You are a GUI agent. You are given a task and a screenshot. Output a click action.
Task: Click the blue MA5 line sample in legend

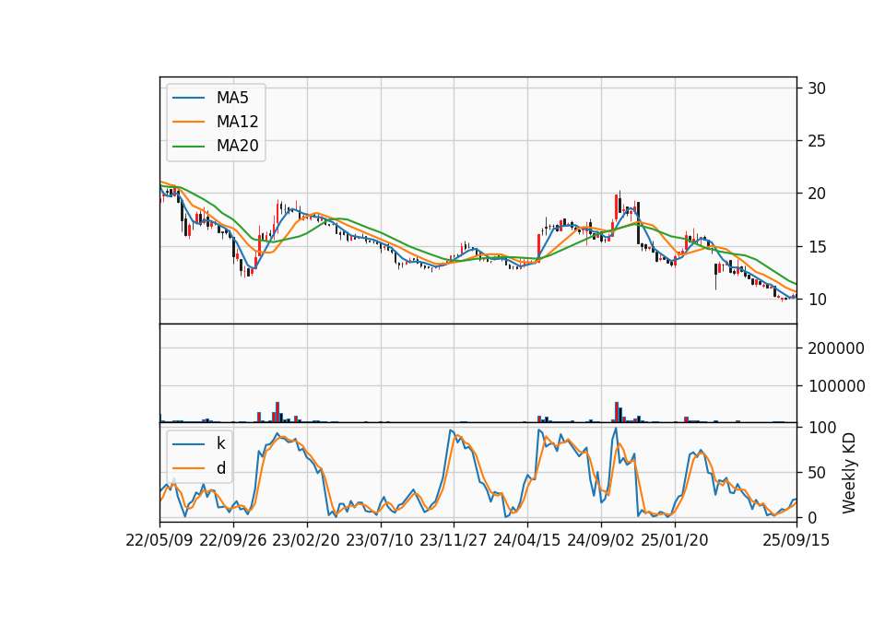click(x=188, y=98)
